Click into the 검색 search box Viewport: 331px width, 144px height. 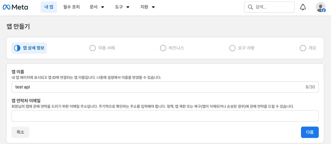tap(269, 7)
